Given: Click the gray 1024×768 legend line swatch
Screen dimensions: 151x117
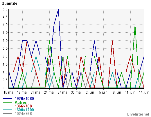Looking at the screenshot, I should pos(8,114).
